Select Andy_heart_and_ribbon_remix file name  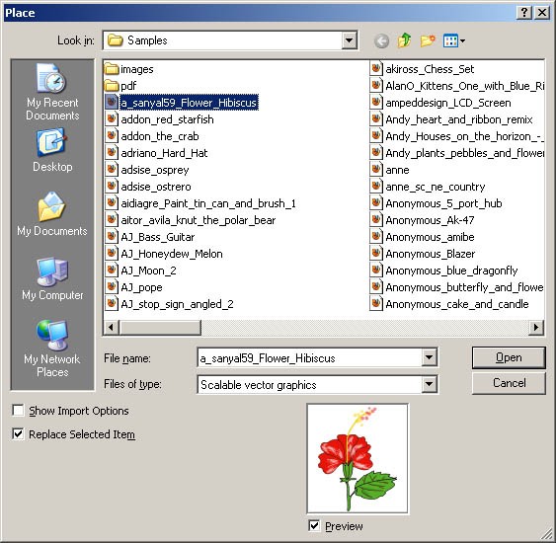(459, 119)
